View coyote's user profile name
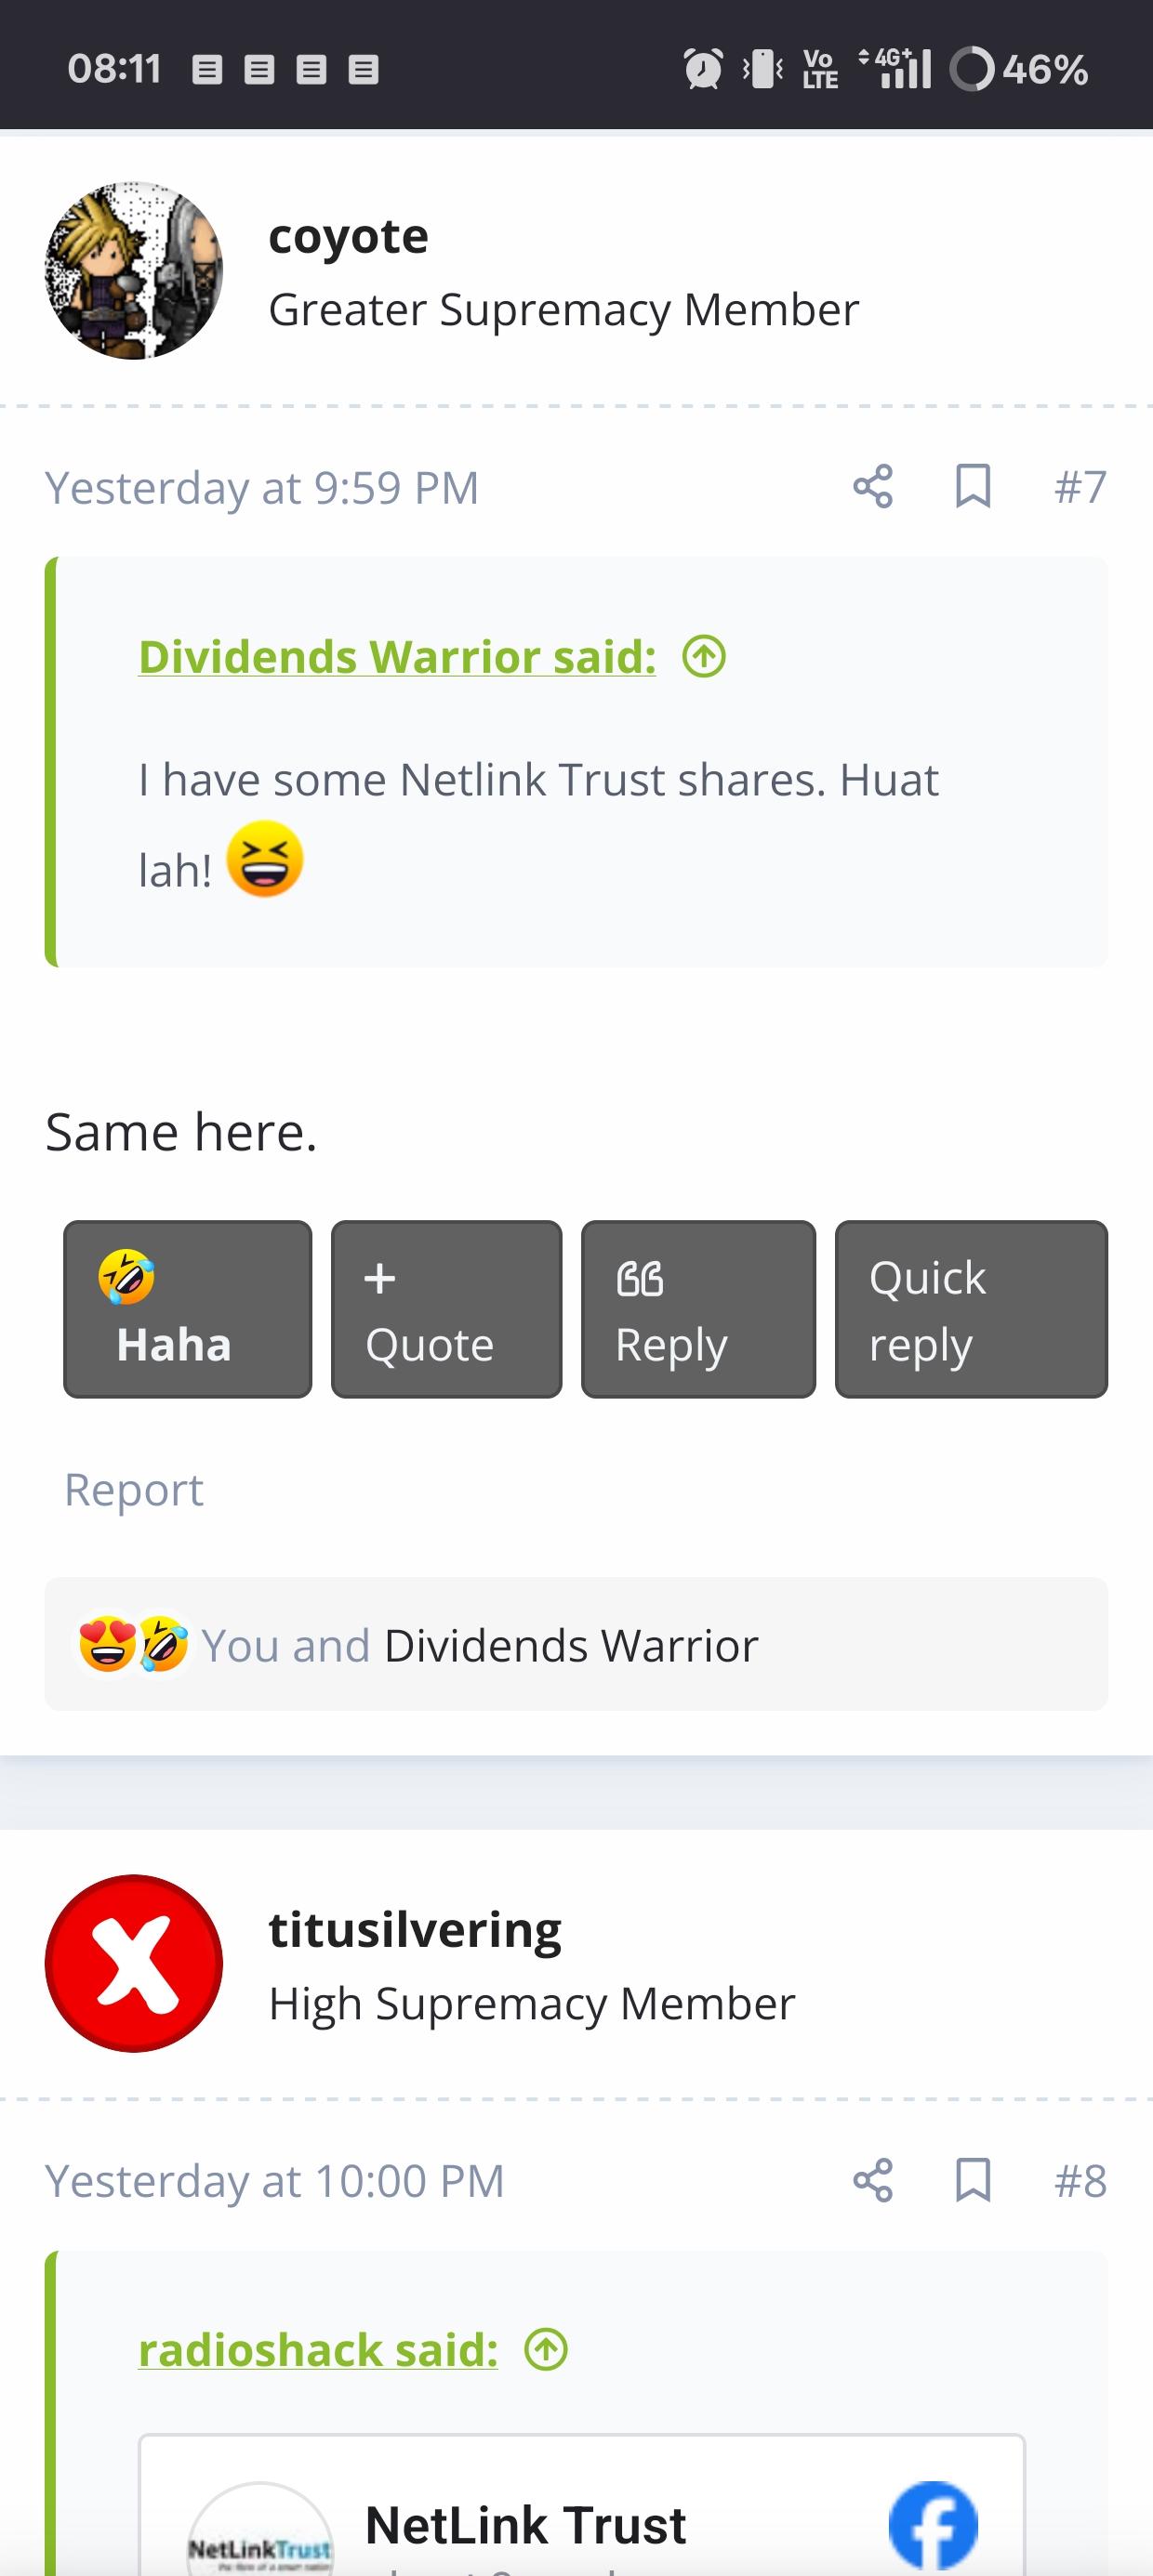The image size is (1153, 2576). click(x=349, y=237)
